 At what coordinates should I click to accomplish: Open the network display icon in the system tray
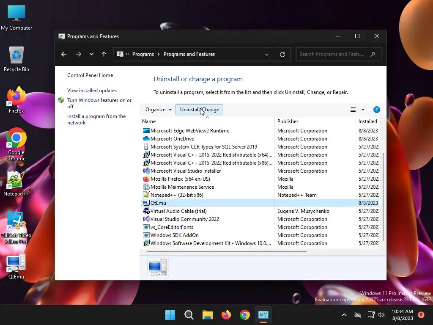pos(371,315)
